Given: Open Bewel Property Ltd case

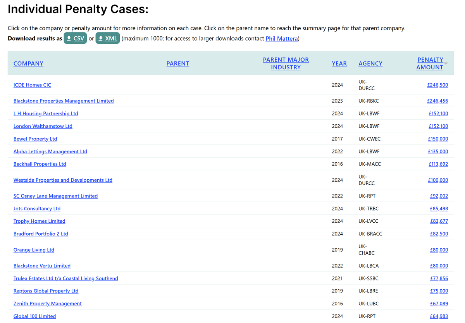Looking at the screenshot, I should tap(35, 139).
